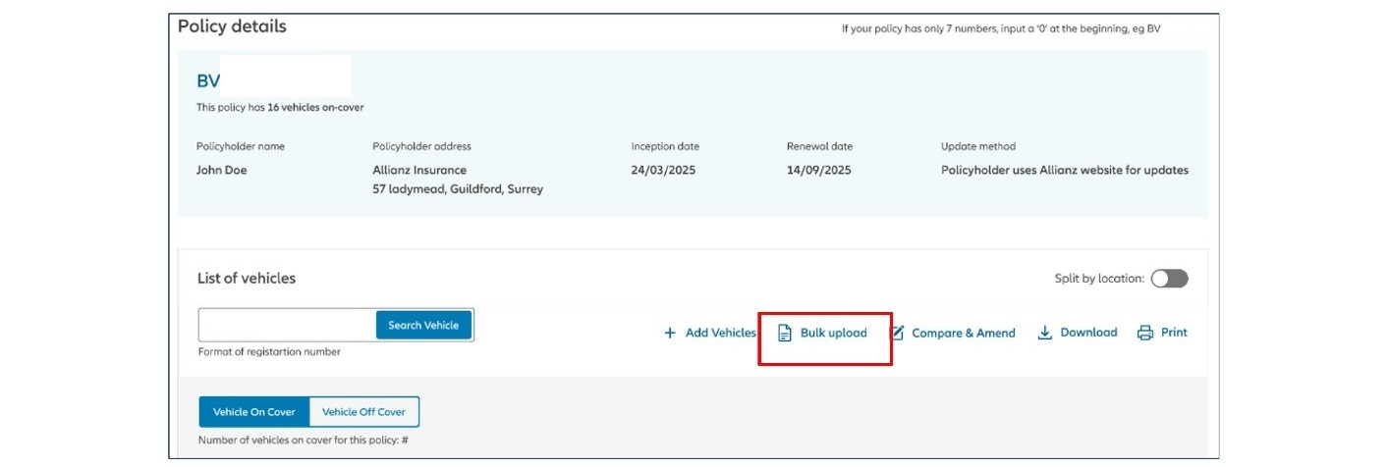This screenshot has height=467, width=1389.
Task: Click the Download link text
Action: [x=1088, y=333]
